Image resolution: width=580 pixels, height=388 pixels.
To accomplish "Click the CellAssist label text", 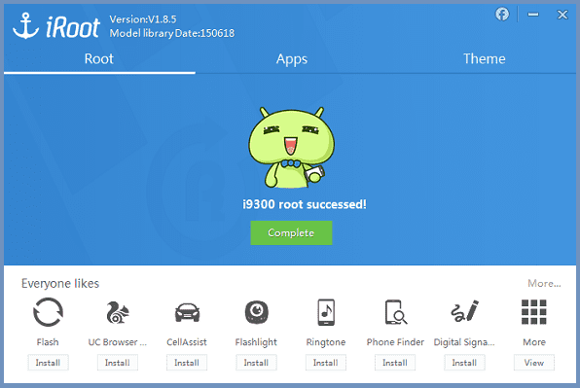I will (x=187, y=342).
